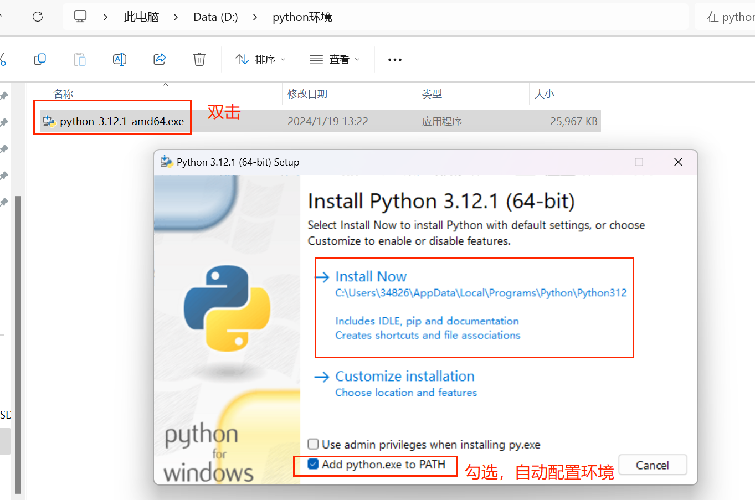
Task: Click the Cancel button in Python Setup
Action: (x=653, y=465)
